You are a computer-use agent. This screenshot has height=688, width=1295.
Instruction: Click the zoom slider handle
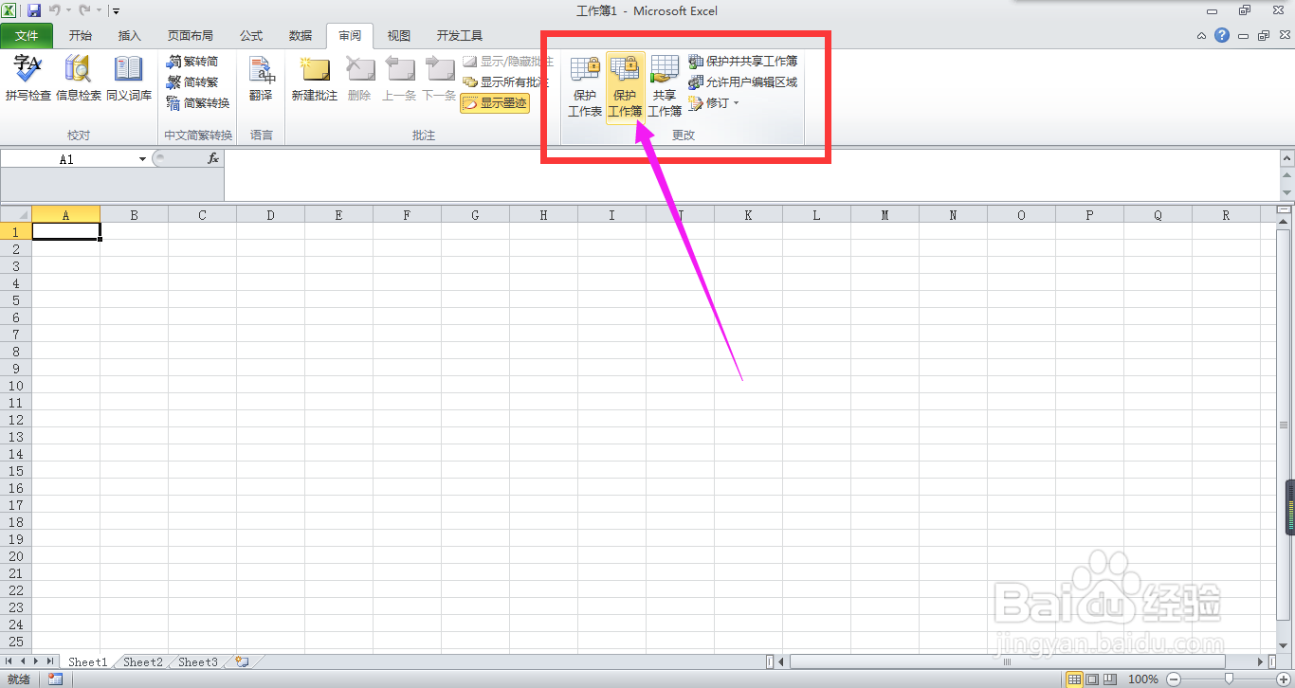[1230, 679]
